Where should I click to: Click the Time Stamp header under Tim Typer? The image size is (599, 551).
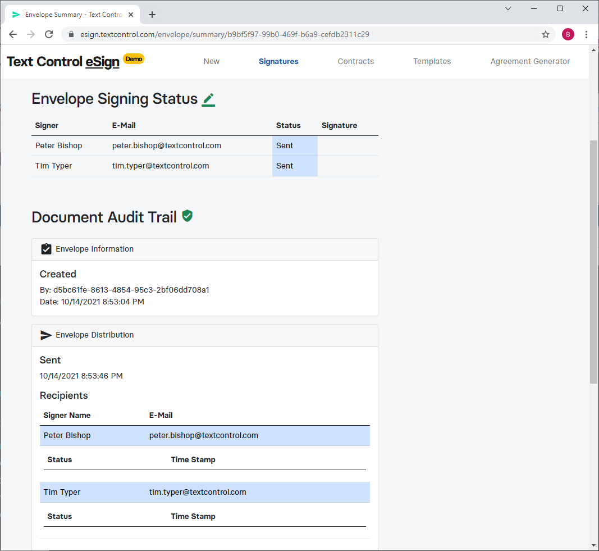tap(193, 517)
